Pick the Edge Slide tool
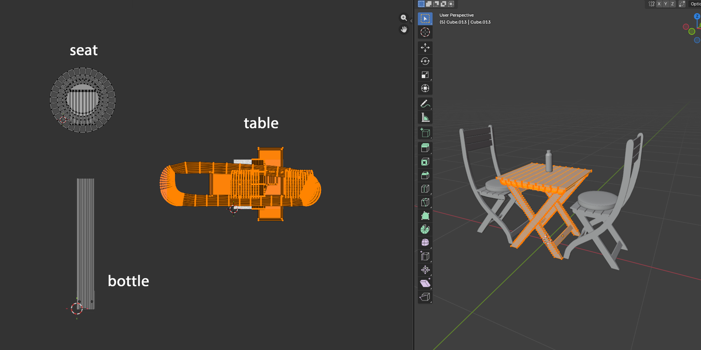Viewport: 701px width, 350px height. point(425,256)
